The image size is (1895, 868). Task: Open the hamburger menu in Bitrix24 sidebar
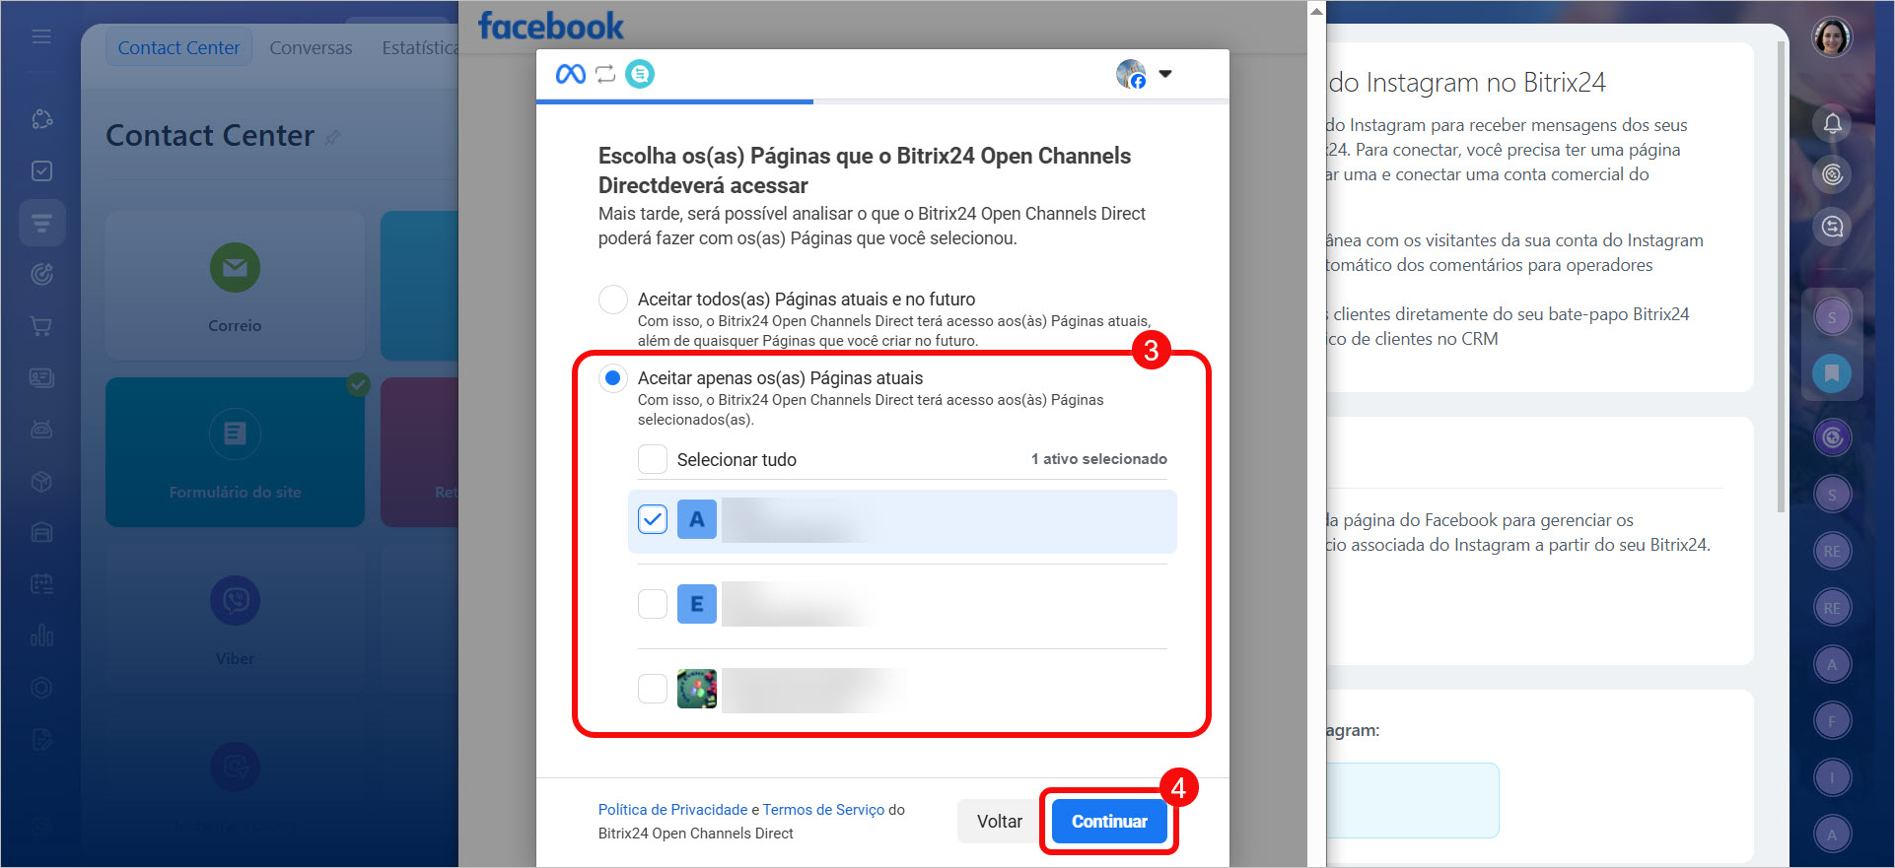click(41, 36)
